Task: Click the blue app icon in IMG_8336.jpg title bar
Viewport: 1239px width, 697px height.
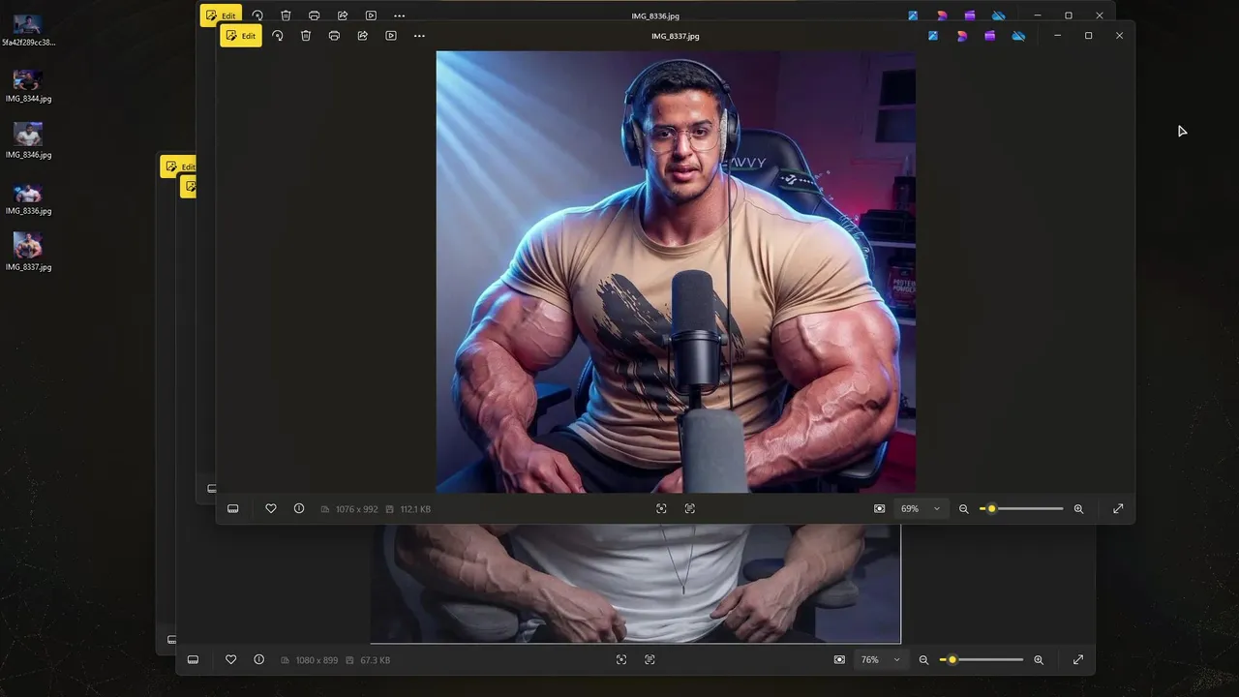Action: click(913, 15)
